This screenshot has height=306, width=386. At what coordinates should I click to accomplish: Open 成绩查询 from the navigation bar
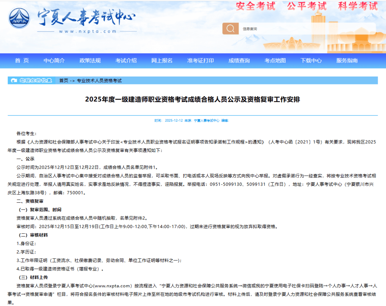239,60
